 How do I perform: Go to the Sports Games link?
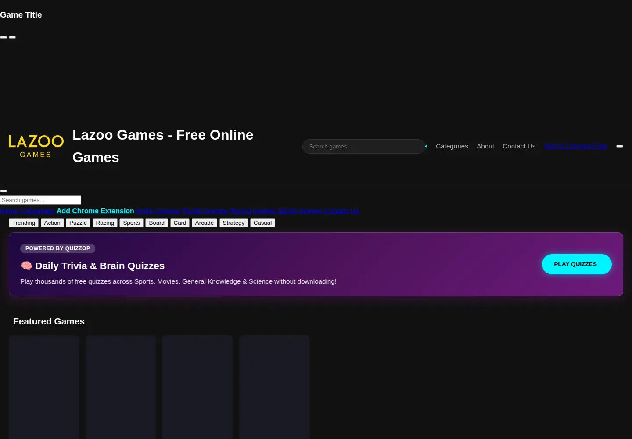pos(300,211)
